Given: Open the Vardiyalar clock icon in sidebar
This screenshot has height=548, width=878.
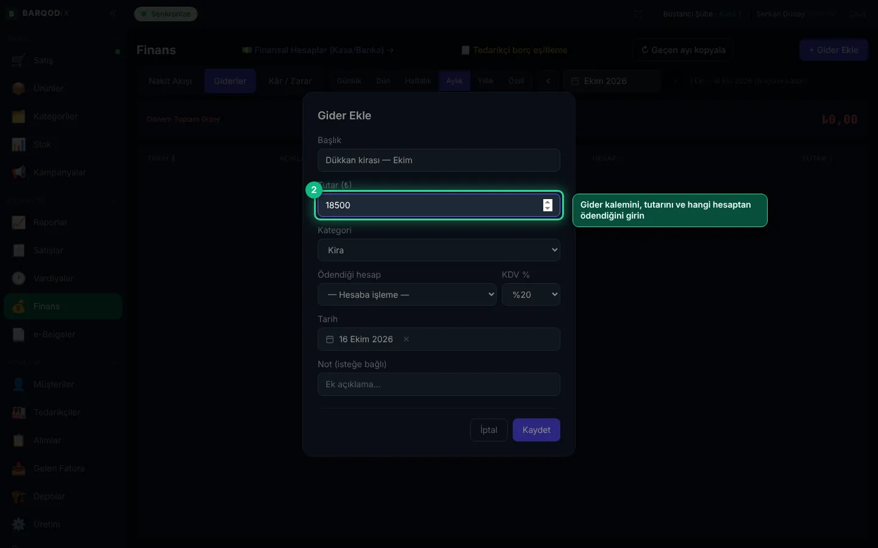Looking at the screenshot, I should 19,278.
